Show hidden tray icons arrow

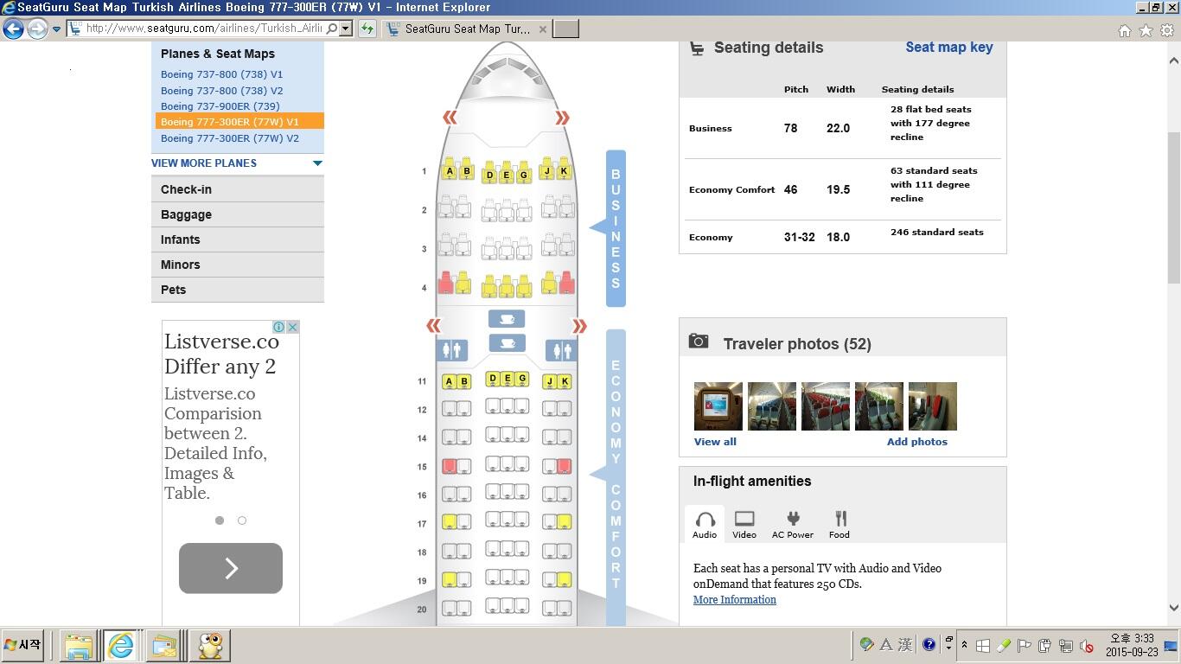[x=964, y=645]
